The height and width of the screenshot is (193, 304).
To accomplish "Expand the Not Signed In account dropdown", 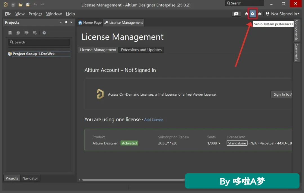I will [283, 14].
